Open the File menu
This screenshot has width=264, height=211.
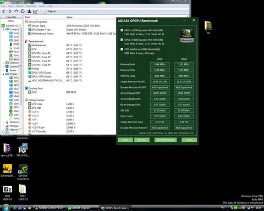click(x=3, y=6)
